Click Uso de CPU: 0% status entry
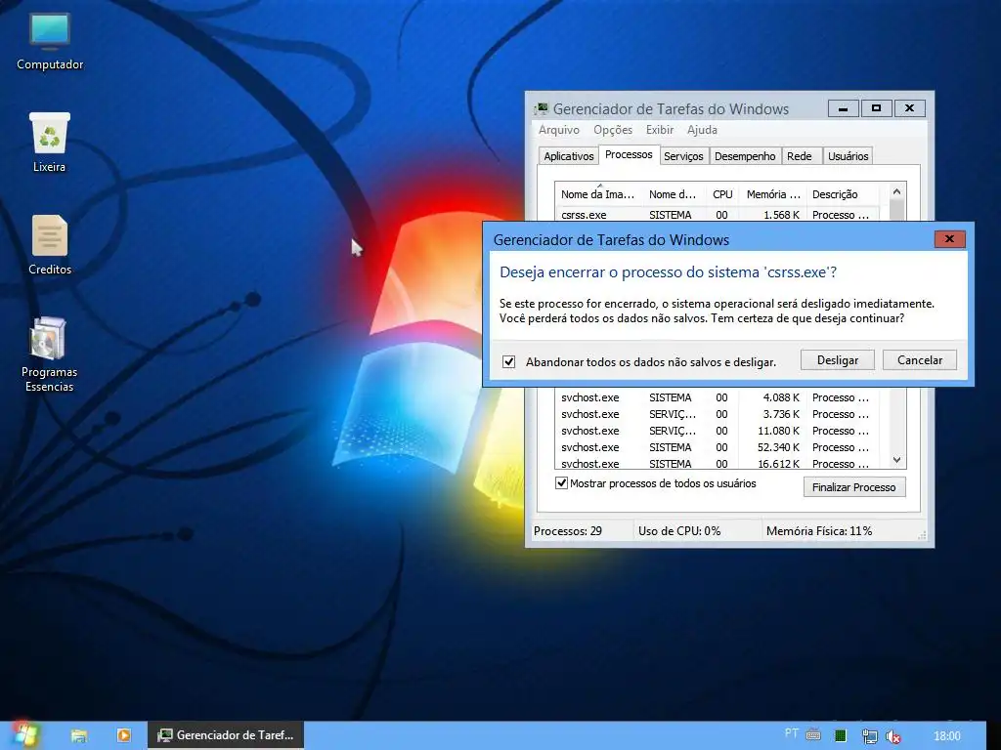Screen dimensions: 1001x750 pyautogui.click(x=679, y=530)
